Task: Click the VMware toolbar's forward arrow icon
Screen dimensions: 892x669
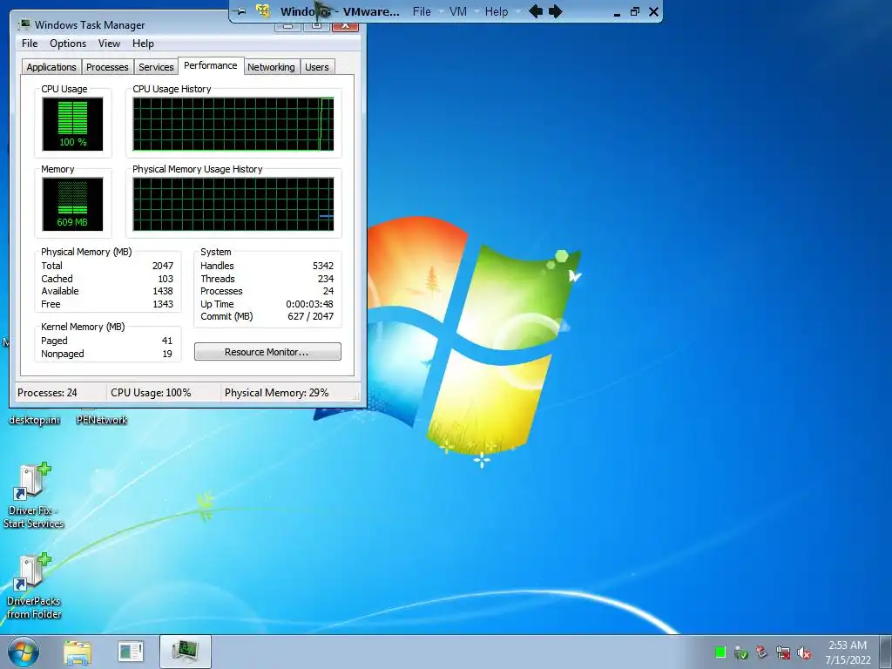Action: [555, 11]
